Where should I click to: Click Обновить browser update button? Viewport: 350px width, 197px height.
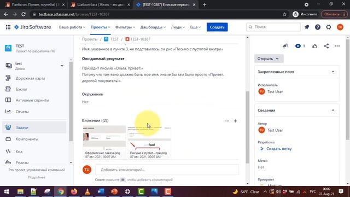click(334, 14)
